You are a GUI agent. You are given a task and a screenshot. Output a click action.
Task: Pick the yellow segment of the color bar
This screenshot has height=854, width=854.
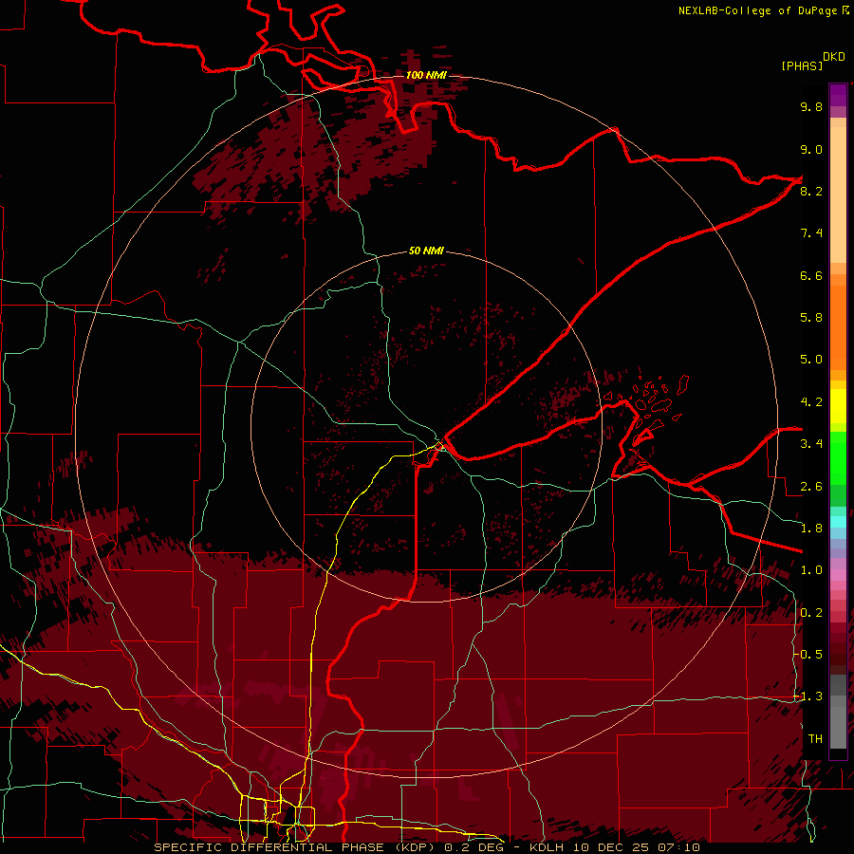(x=838, y=406)
